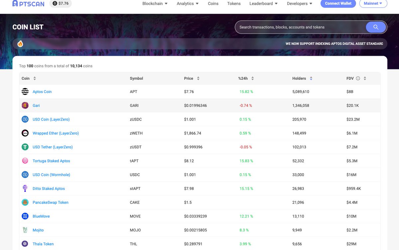Sort table by Holders column
399x250 pixels.
click(311, 79)
